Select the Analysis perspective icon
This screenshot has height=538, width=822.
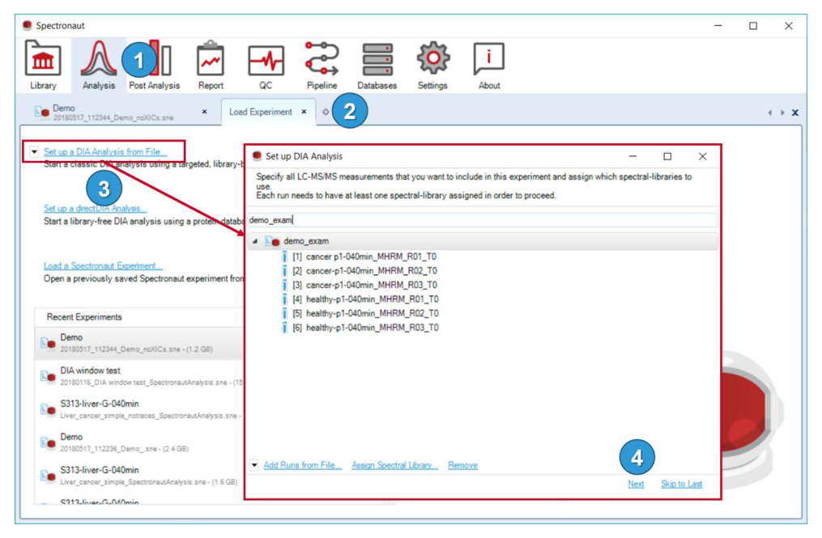[x=98, y=65]
